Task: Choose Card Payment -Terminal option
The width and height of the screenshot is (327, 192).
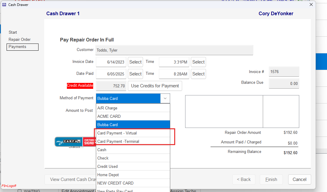Action: [x=133, y=141]
